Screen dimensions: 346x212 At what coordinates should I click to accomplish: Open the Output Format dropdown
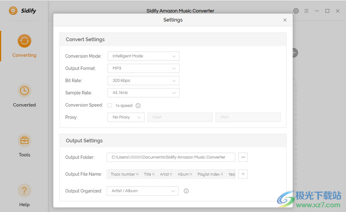pyautogui.click(x=144, y=68)
